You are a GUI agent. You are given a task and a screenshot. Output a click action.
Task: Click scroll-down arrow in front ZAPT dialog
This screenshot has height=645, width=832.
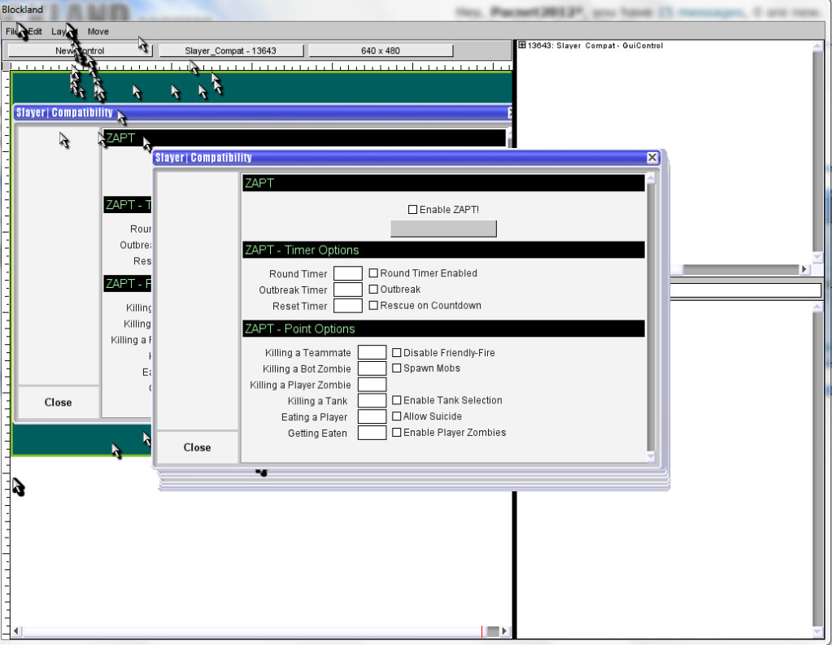651,458
